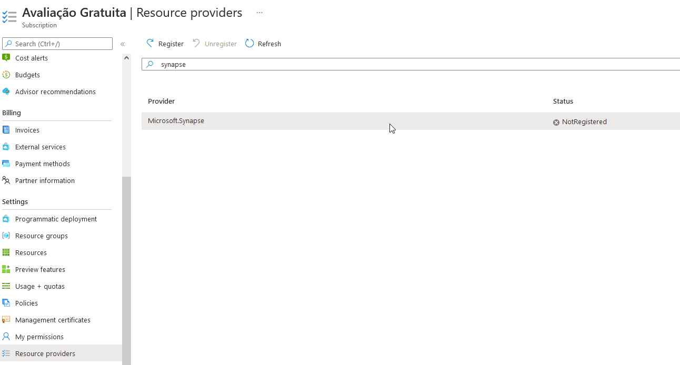Open the Budgets icon in sidebar

tap(6, 75)
